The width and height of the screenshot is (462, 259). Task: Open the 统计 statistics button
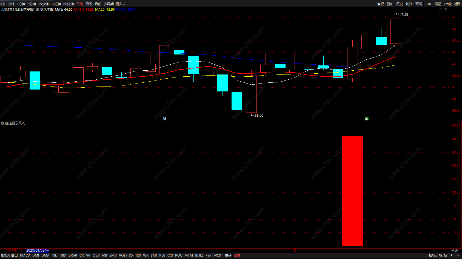[409, 4]
